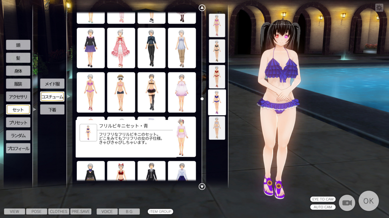Screen dimensions: 389x218
Task: Select the アクセサリ category
Action: click(18, 97)
